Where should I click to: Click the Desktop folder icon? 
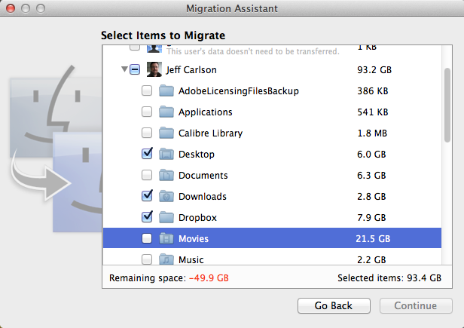[166, 155]
